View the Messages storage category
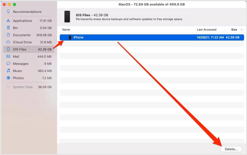The height and width of the screenshot is (155, 247). 29,64
